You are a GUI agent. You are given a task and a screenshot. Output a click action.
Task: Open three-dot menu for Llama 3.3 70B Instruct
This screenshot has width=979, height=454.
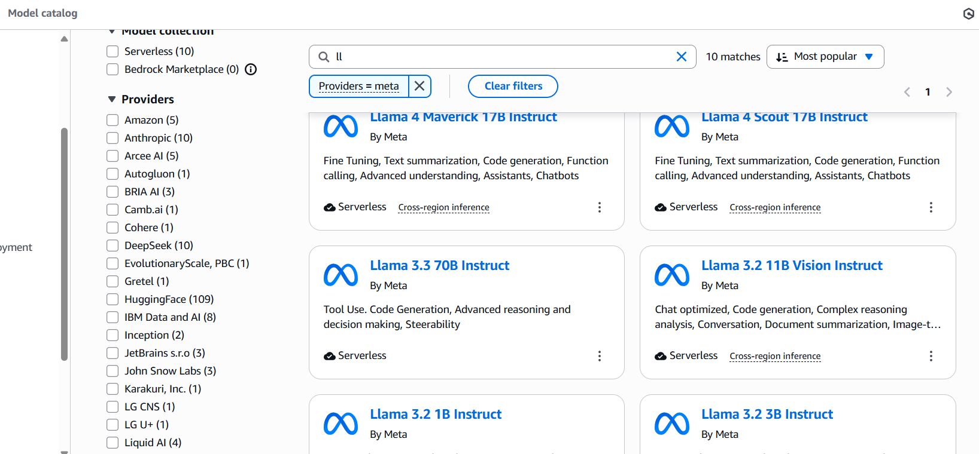pyautogui.click(x=599, y=356)
